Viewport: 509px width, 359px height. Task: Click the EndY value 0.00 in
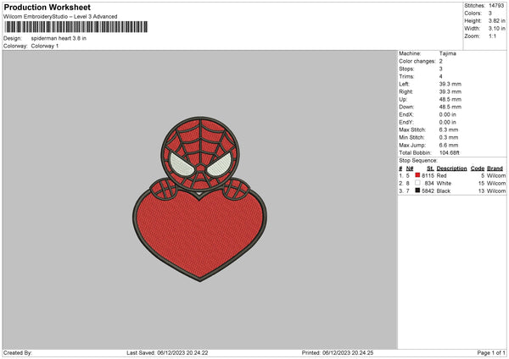click(x=448, y=122)
